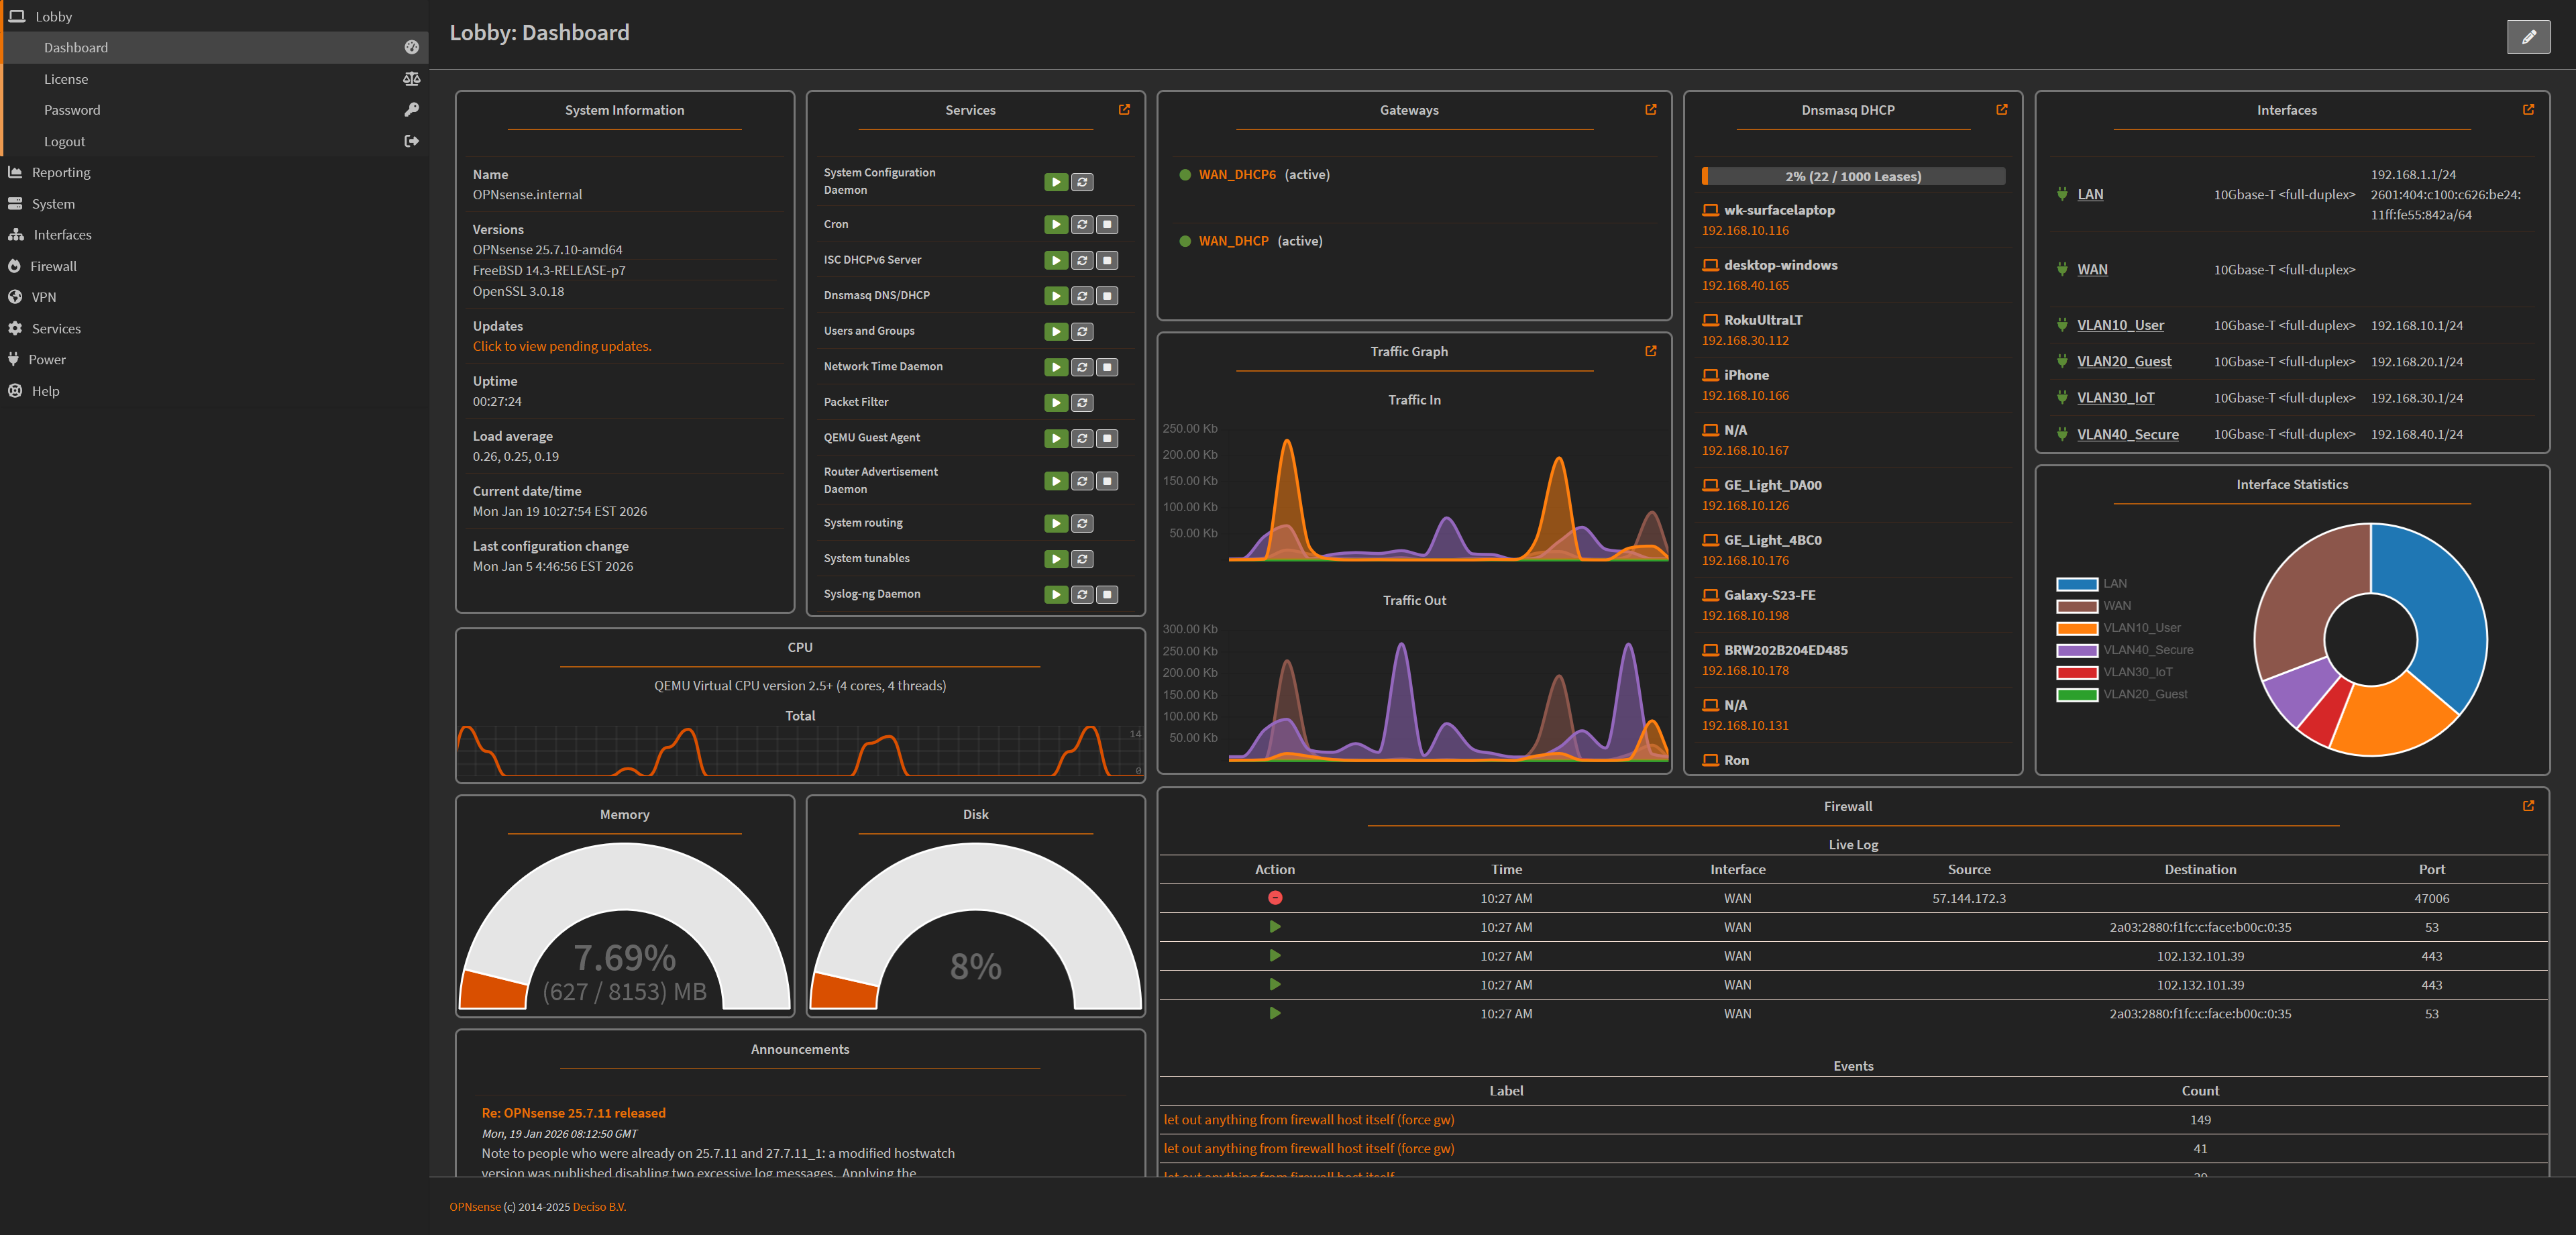Click to view pending updates link

pyautogui.click(x=561, y=346)
